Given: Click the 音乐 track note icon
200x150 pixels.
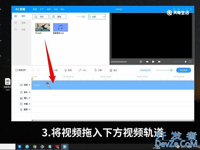Looking at the screenshot, I should 21,92.
